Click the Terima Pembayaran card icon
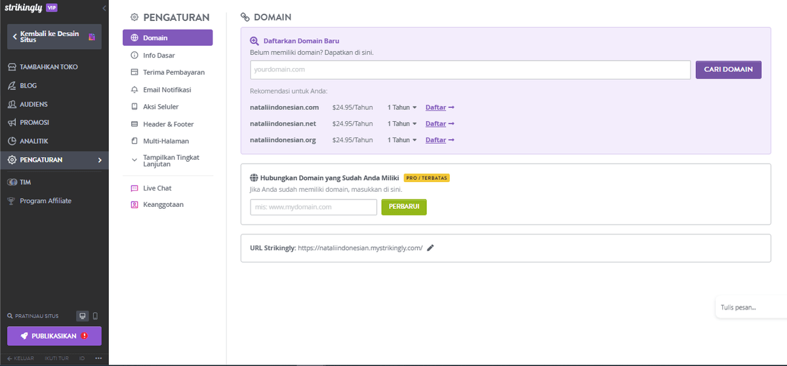Viewport: 787px width, 366px height. pyautogui.click(x=134, y=73)
